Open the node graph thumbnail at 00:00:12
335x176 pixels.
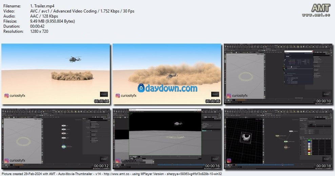click(x=56, y=139)
